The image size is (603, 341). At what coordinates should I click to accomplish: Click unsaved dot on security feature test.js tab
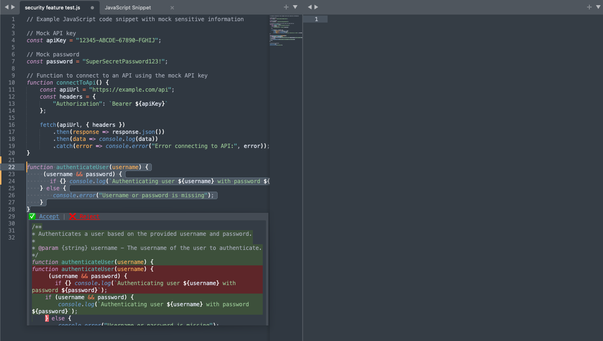[x=92, y=8]
